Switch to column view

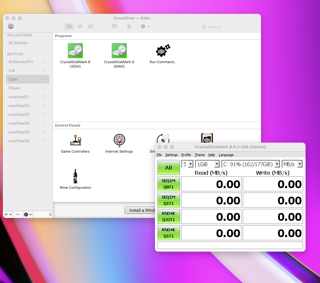pyautogui.click(x=91, y=26)
